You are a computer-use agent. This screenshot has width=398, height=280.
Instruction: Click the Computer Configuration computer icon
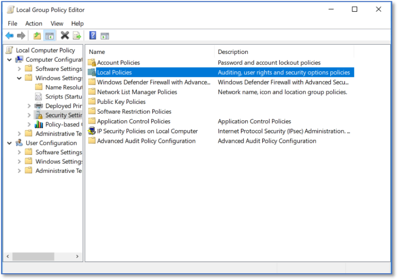pos(19,60)
